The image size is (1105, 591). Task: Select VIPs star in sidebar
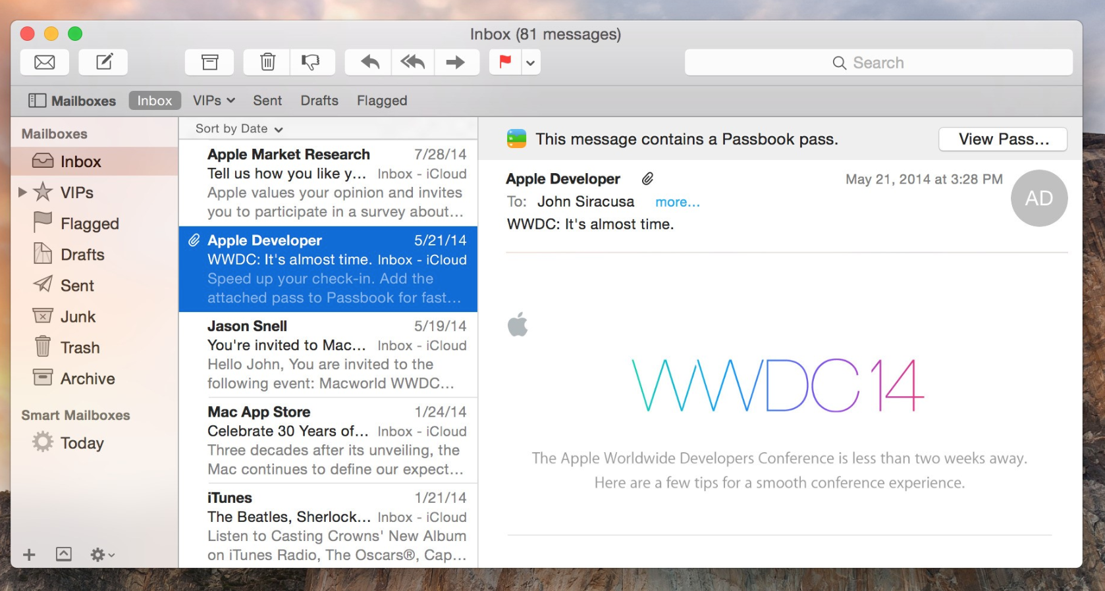tap(43, 192)
